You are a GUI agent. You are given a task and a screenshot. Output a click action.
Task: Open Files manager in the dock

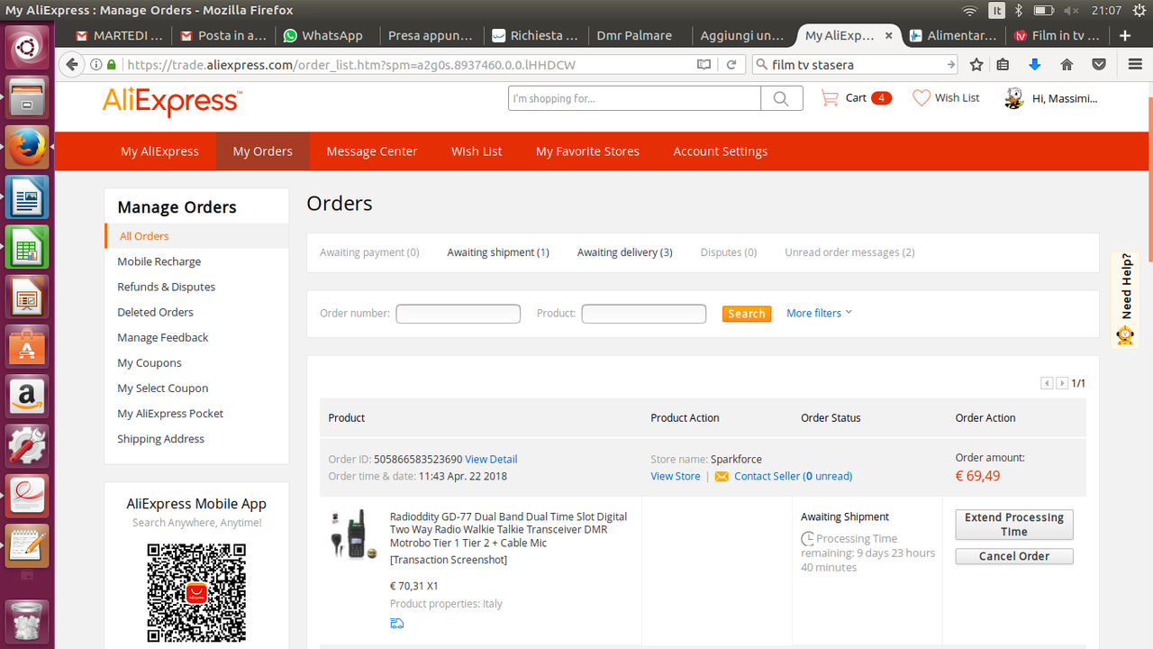[x=27, y=97]
